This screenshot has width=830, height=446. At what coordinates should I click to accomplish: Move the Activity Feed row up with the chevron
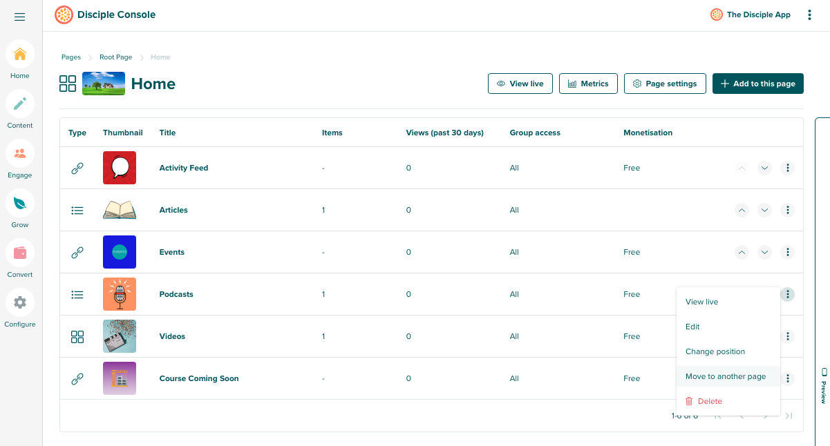[742, 168]
